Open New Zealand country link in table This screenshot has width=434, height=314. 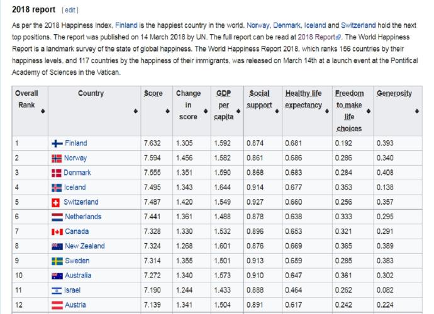pos(85,246)
